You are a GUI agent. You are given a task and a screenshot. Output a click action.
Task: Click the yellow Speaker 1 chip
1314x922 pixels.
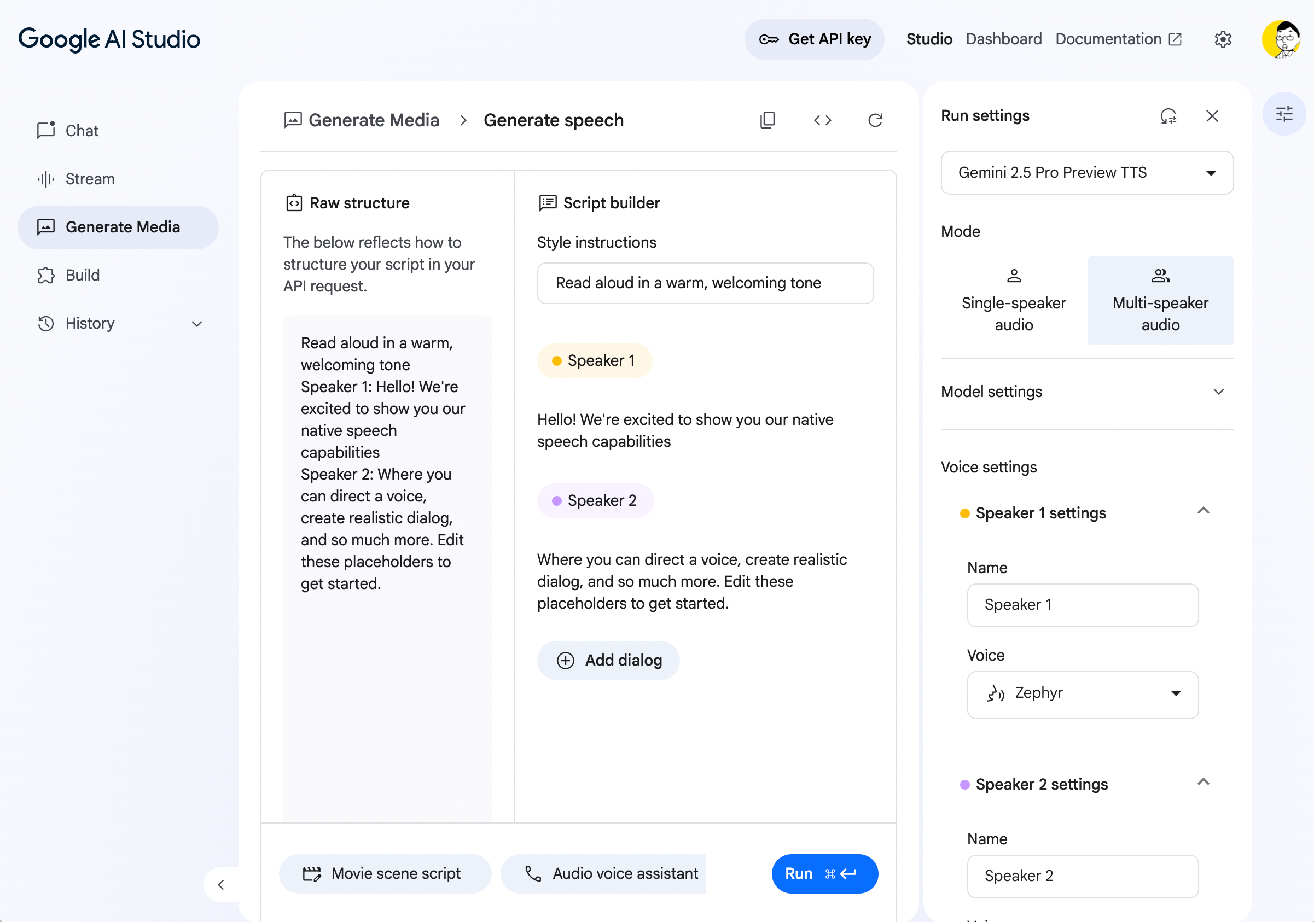point(595,360)
